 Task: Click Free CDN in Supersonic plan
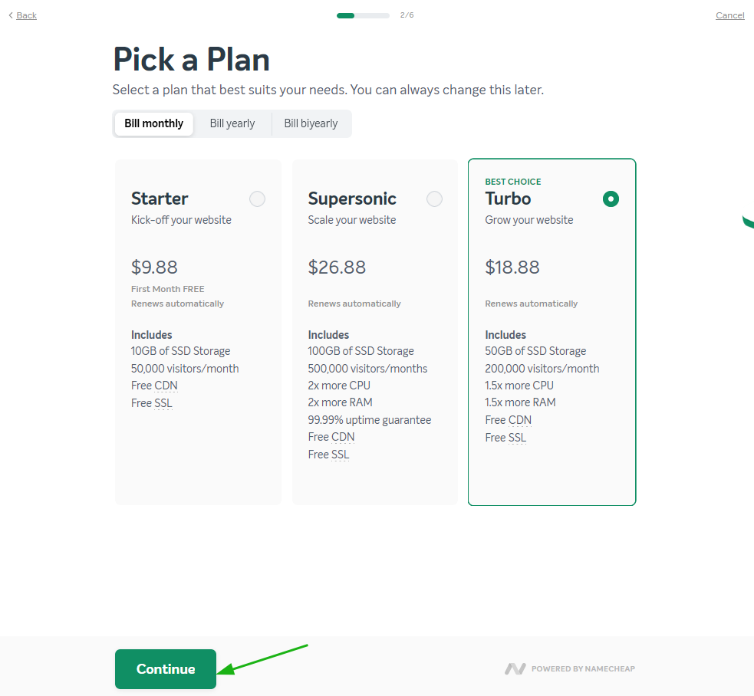point(331,437)
